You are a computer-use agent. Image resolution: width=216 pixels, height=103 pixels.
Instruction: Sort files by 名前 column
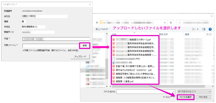(x=114, y=34)
